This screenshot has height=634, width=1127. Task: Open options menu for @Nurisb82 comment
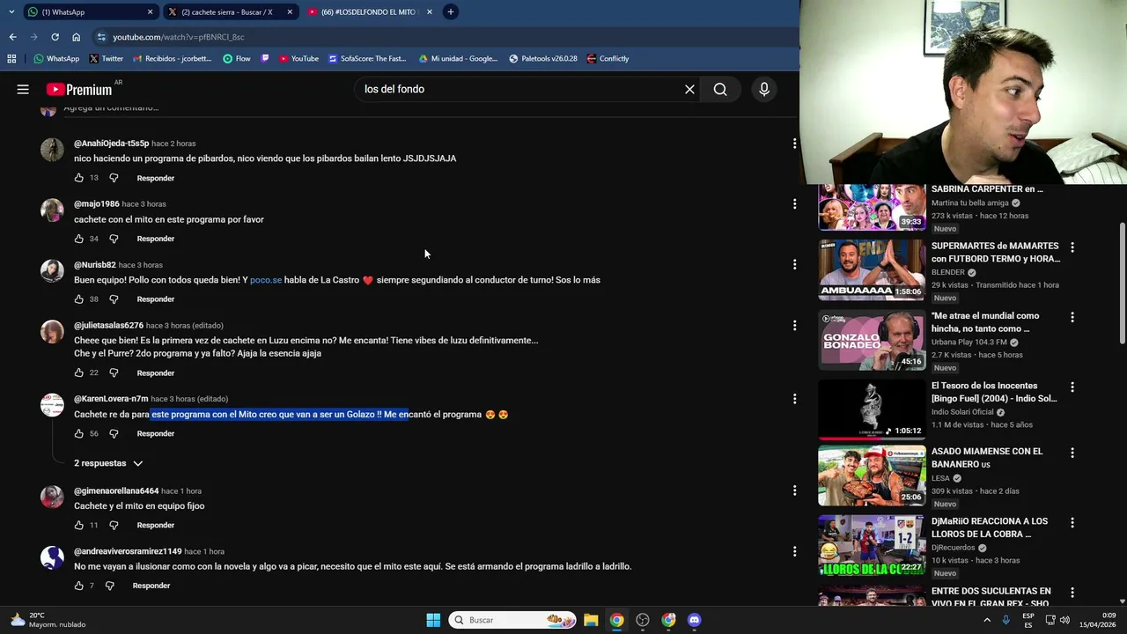tap(794, 264)
